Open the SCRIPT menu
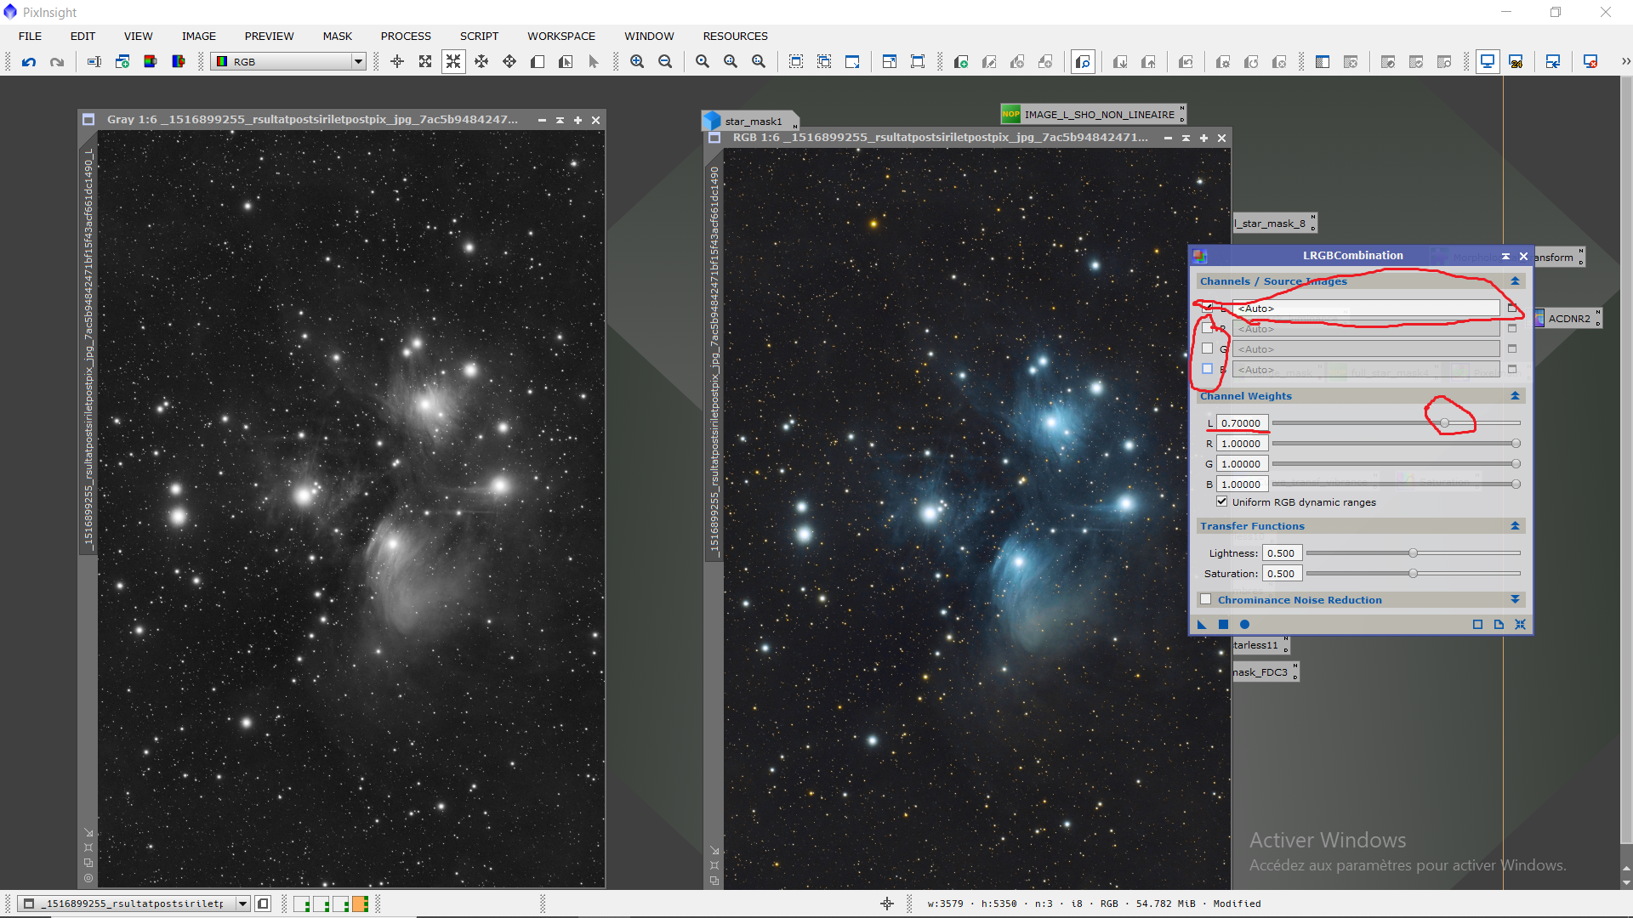This screenshot has height=918, width=1633. tap(479, 36)
